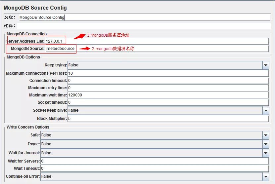Image resolution: width=275 pixels, height=184 pixels.
Task: Open the Fsync dropdown
Action: tap(155, 144)
